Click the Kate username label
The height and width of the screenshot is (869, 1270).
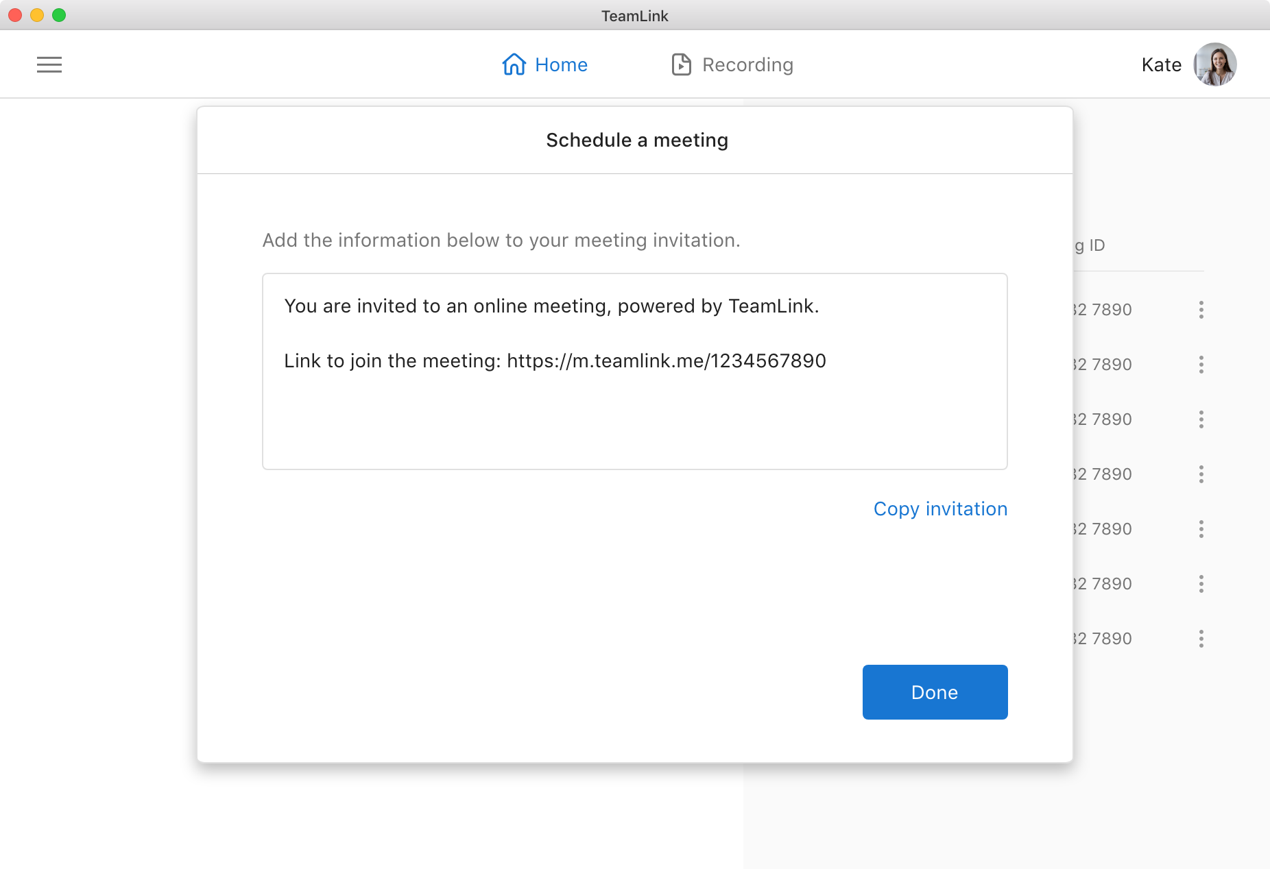(x=1162, y=65)
